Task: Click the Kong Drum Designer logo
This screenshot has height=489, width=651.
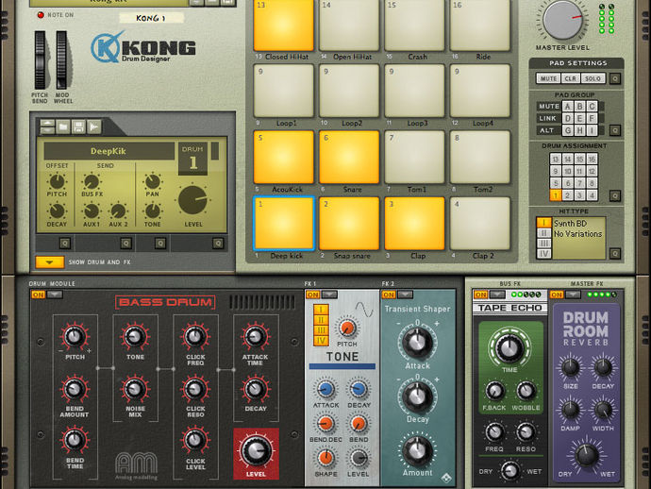Action: tap(143, 48)
